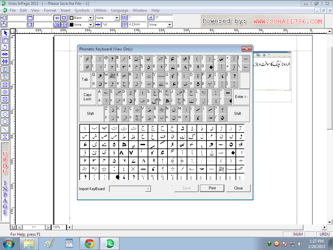
Task: Open the File menu
Action: [13, 10]
